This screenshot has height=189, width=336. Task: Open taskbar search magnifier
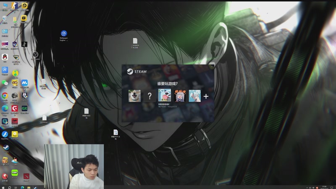point(9,187)
